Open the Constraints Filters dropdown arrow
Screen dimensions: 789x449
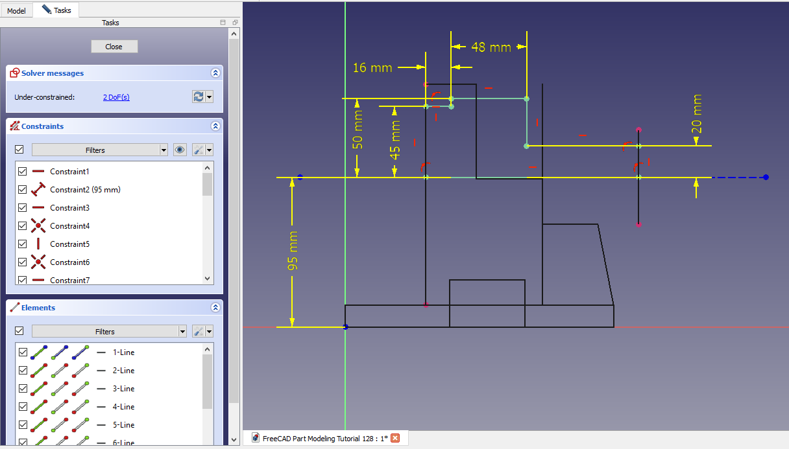click(x=163, y=150)
